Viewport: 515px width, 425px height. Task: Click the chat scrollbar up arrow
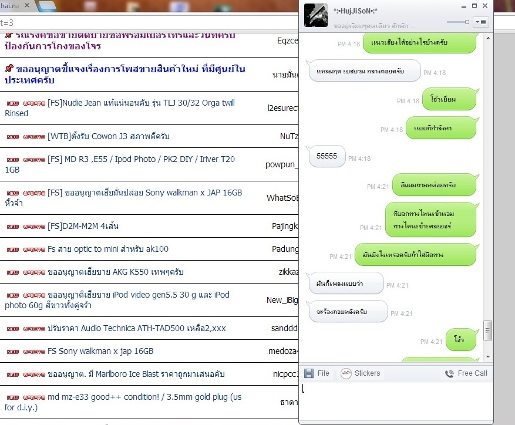click(x=488, y=38)
